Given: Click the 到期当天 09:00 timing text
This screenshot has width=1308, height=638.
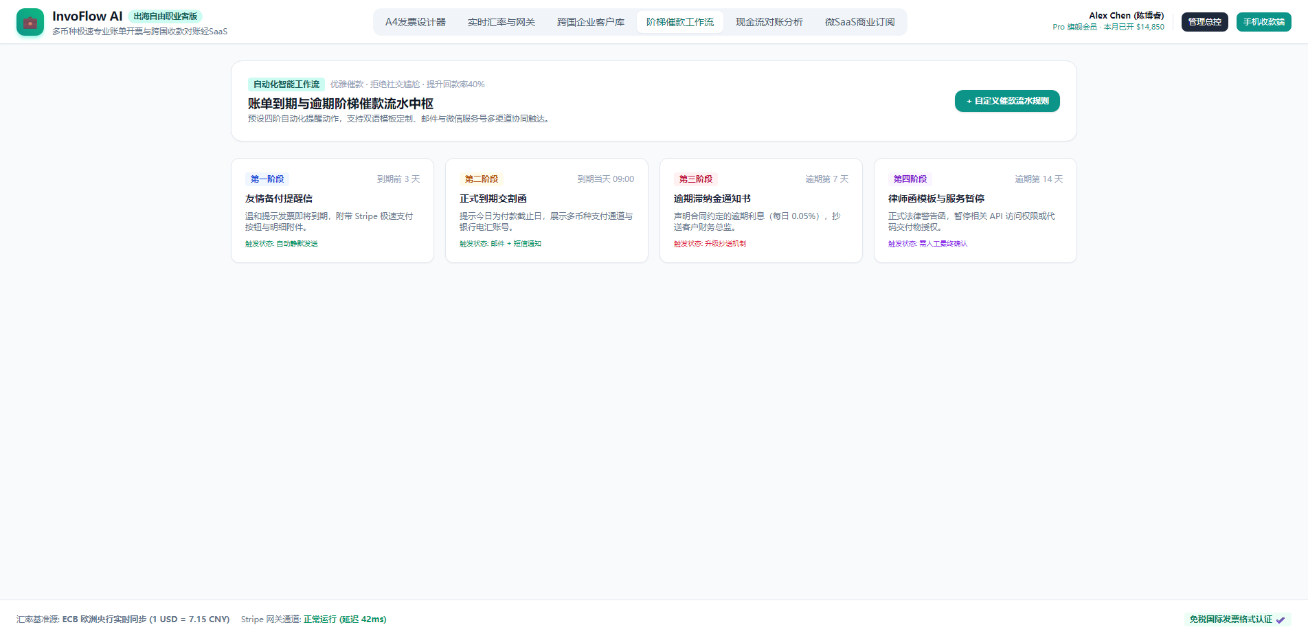Looking at the screenshot, I should coord(606,179).
